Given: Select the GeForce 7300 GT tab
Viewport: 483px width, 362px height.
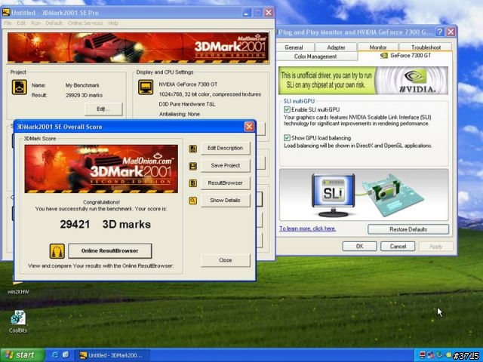Looking at the screenshot, I should 405,56.
